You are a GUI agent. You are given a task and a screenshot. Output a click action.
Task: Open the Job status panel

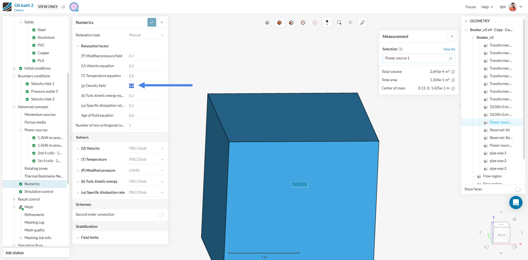tap(36, 253)
